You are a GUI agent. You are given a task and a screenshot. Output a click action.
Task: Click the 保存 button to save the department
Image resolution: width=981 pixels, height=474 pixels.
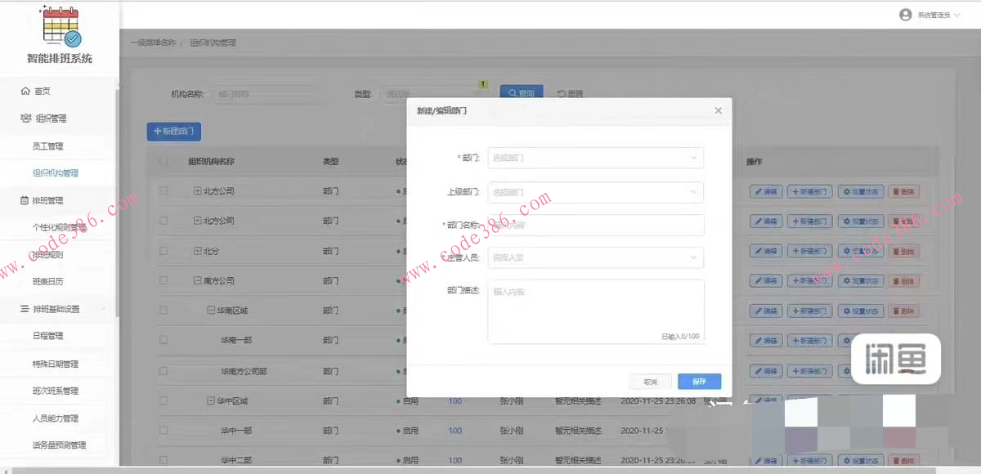tap(700, 381)
